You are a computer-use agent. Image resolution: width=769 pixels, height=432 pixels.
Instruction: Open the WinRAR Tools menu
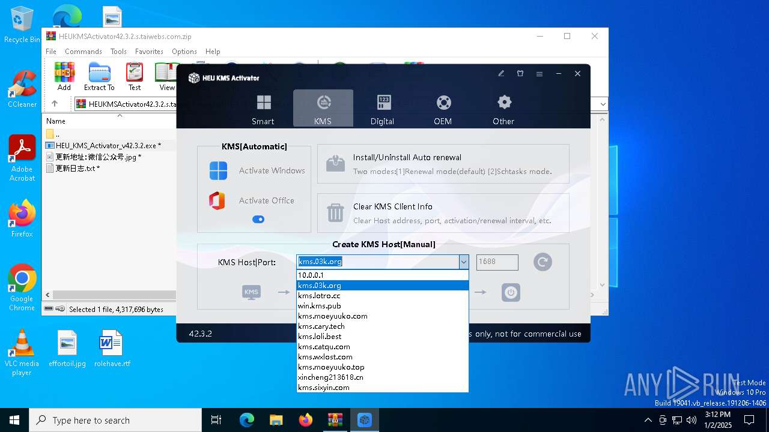[x=118, y=52]
